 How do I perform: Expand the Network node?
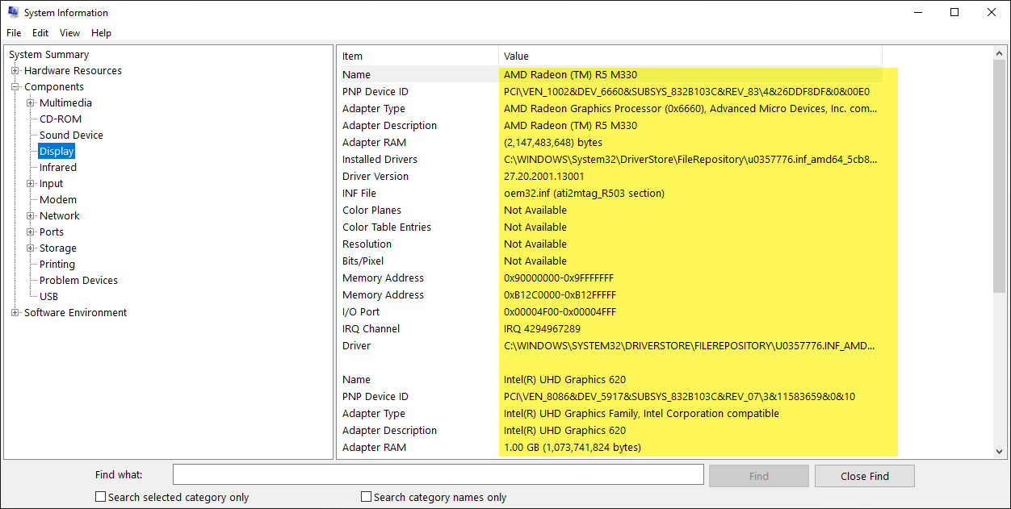pyautogui.click(x=31, y=216)
